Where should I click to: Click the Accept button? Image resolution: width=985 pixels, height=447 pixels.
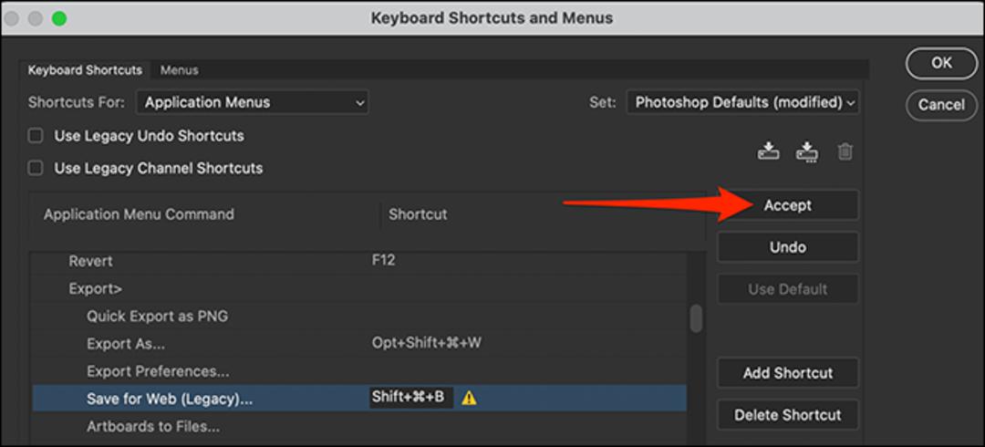[788, 205]
